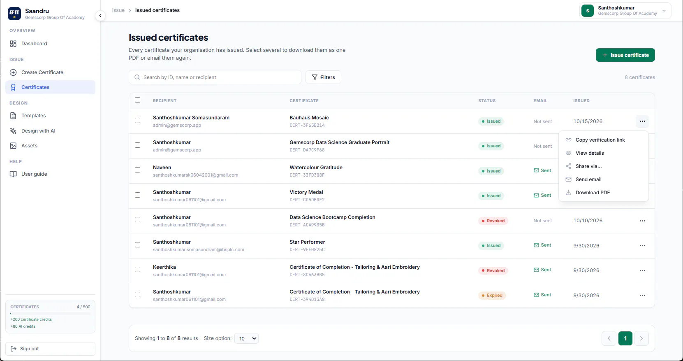Focus the Search by ID, name or recipient field
The image size is (683, 361).
(215, 77)
